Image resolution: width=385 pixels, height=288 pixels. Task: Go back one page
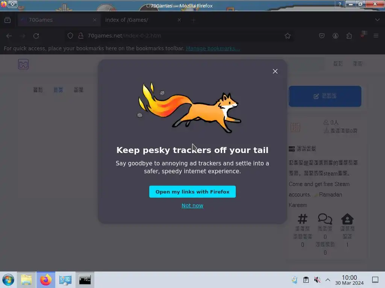pos(9,36)
